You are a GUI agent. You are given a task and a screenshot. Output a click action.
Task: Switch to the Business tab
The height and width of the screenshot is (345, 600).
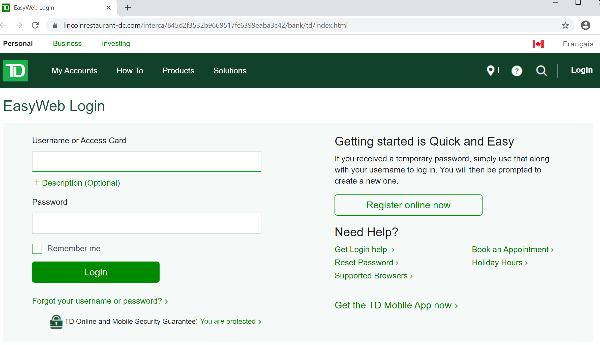pyautogui.click(x=67, y=44)
